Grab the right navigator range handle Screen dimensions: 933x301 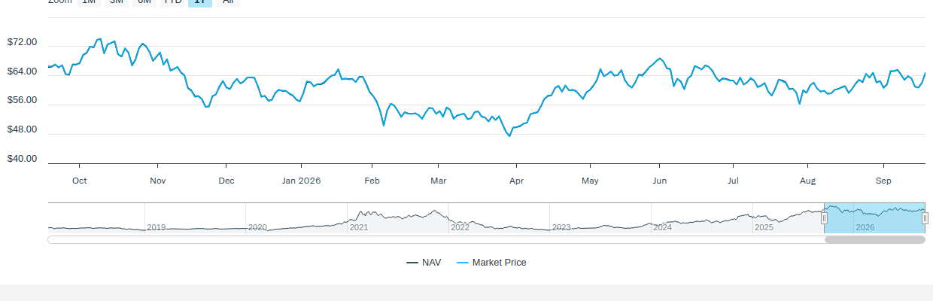tap(925, 218)
